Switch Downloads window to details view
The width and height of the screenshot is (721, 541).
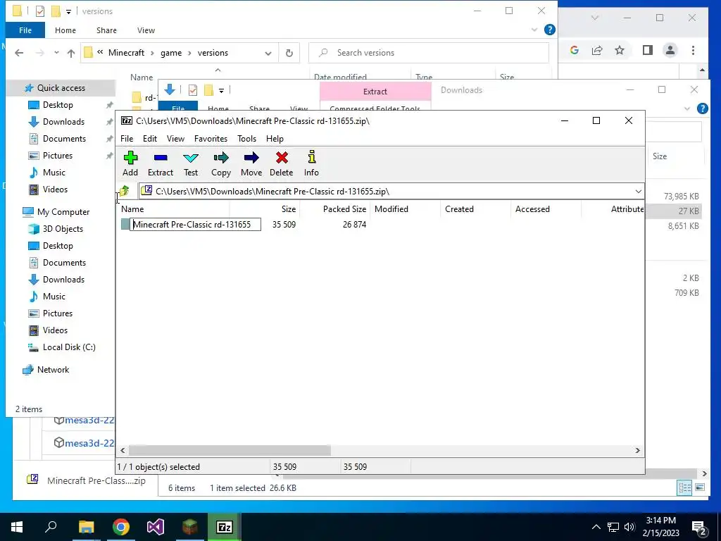tap(684, 487)
